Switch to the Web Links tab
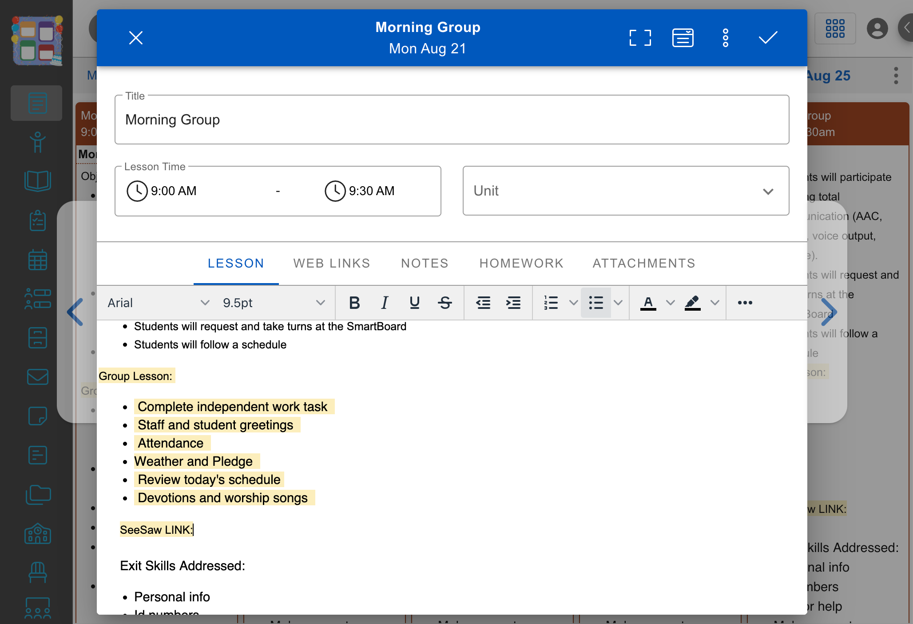 pos(332,263)
